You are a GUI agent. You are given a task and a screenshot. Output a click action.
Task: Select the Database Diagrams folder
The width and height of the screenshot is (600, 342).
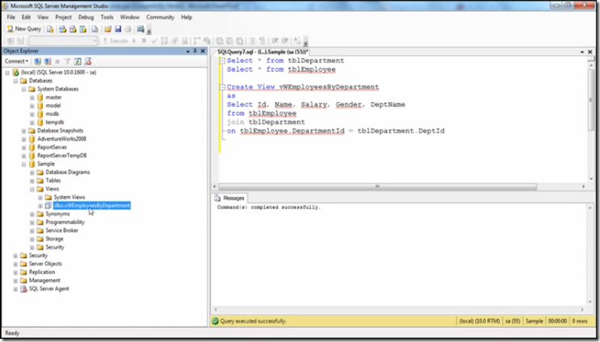click(x=68, y=172)
